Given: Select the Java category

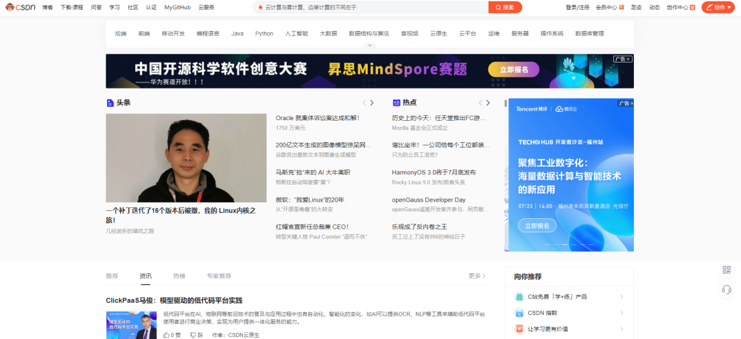Looking at the screenshot, I should point(237,34).
